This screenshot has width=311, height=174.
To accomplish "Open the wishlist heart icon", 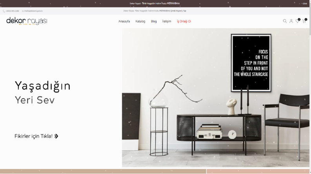I will (298, 21).
